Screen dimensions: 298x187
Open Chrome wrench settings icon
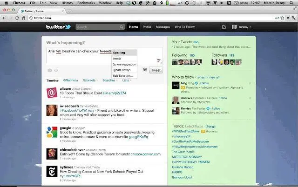click(294, 18)
